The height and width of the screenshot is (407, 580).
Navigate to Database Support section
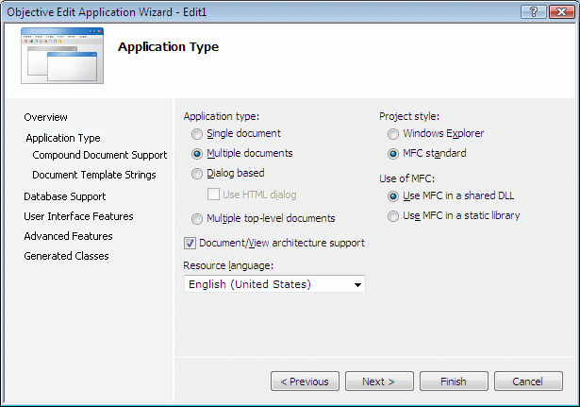[x=65, y=196]
